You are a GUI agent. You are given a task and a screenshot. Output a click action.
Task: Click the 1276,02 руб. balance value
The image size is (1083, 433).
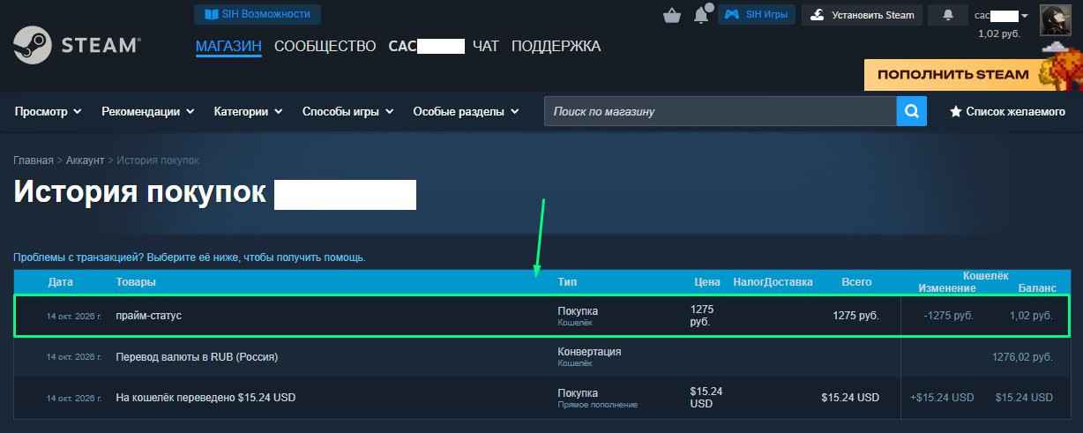(1022, 357)
